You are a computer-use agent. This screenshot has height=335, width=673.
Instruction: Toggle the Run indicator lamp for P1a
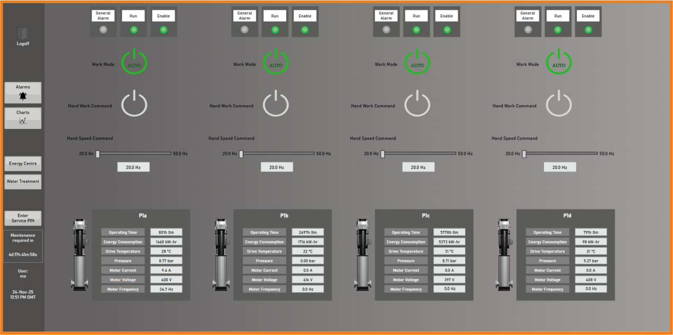click(133, 29)
